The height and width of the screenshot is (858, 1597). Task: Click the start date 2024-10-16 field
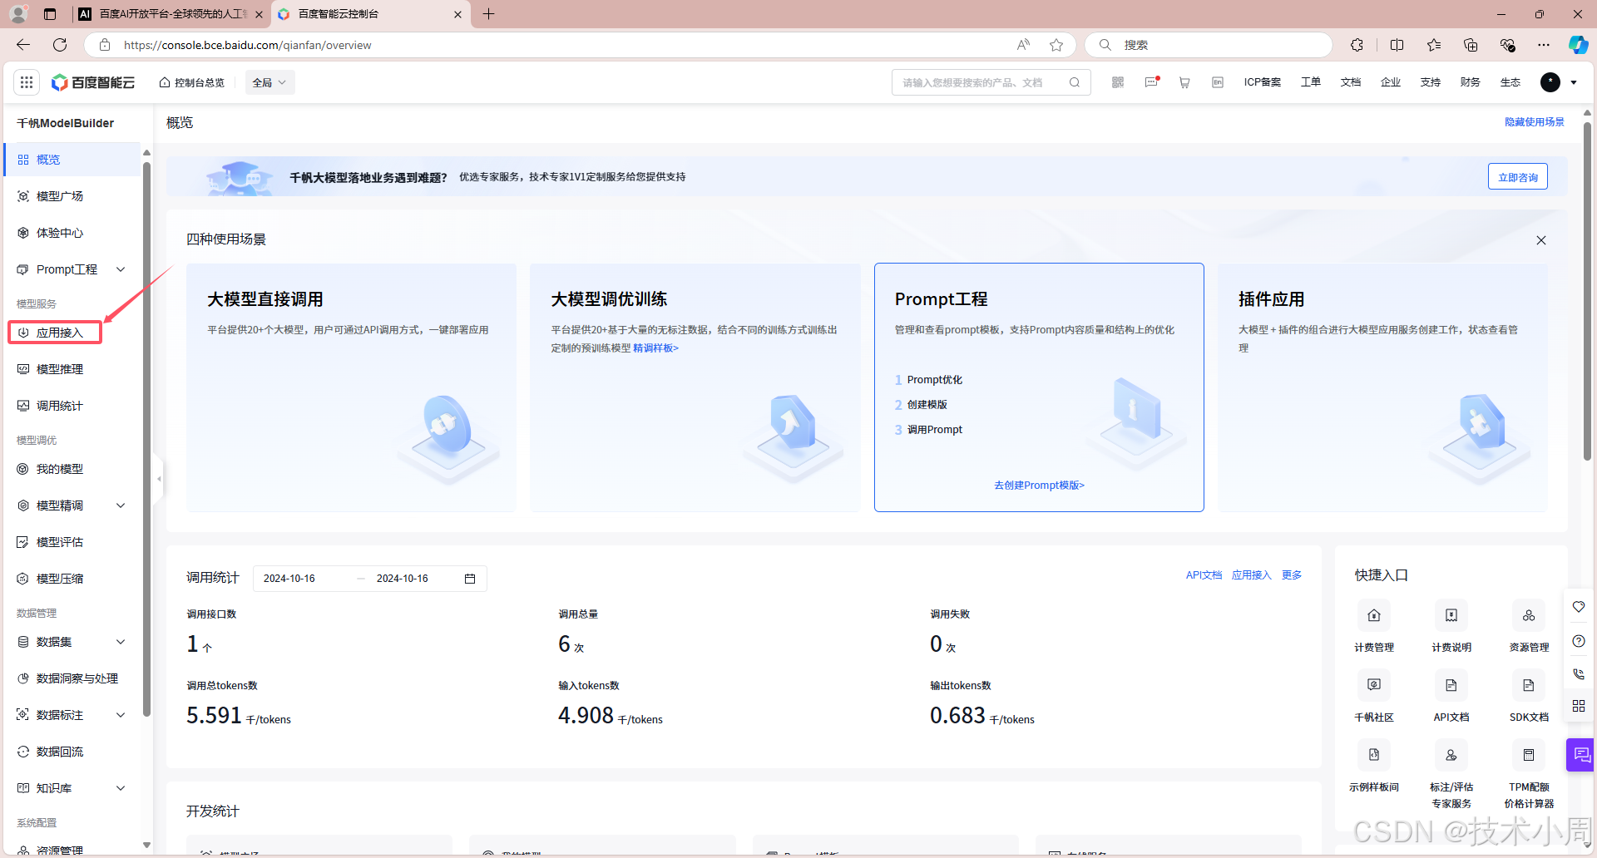(x=289, y=579)
